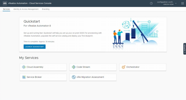Open the Code Stream service tile

(x=93, y=67)
